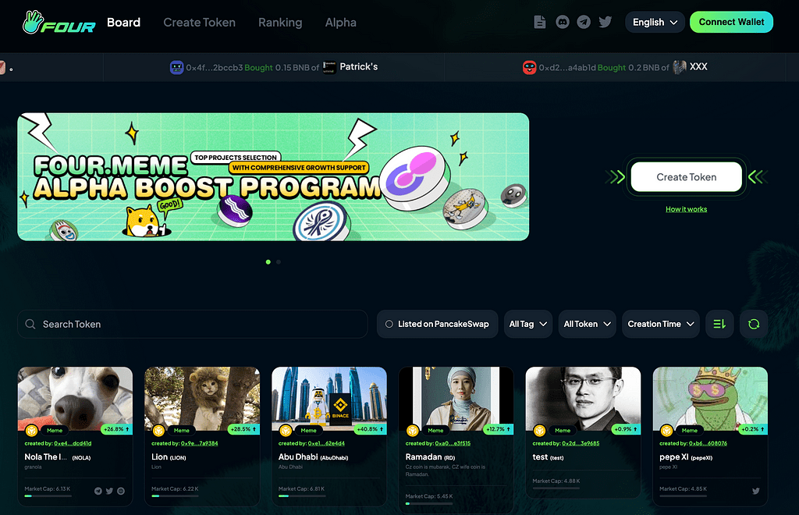The image size is (799, 515).
Task: Click the BNB coin badge on Nola card
Action: [x=31, y=431]
